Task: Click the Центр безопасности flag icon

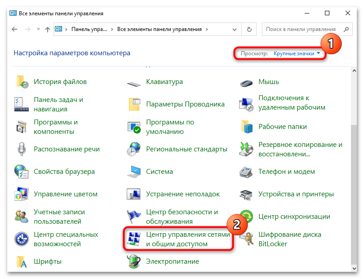Action: coord(133,217)
